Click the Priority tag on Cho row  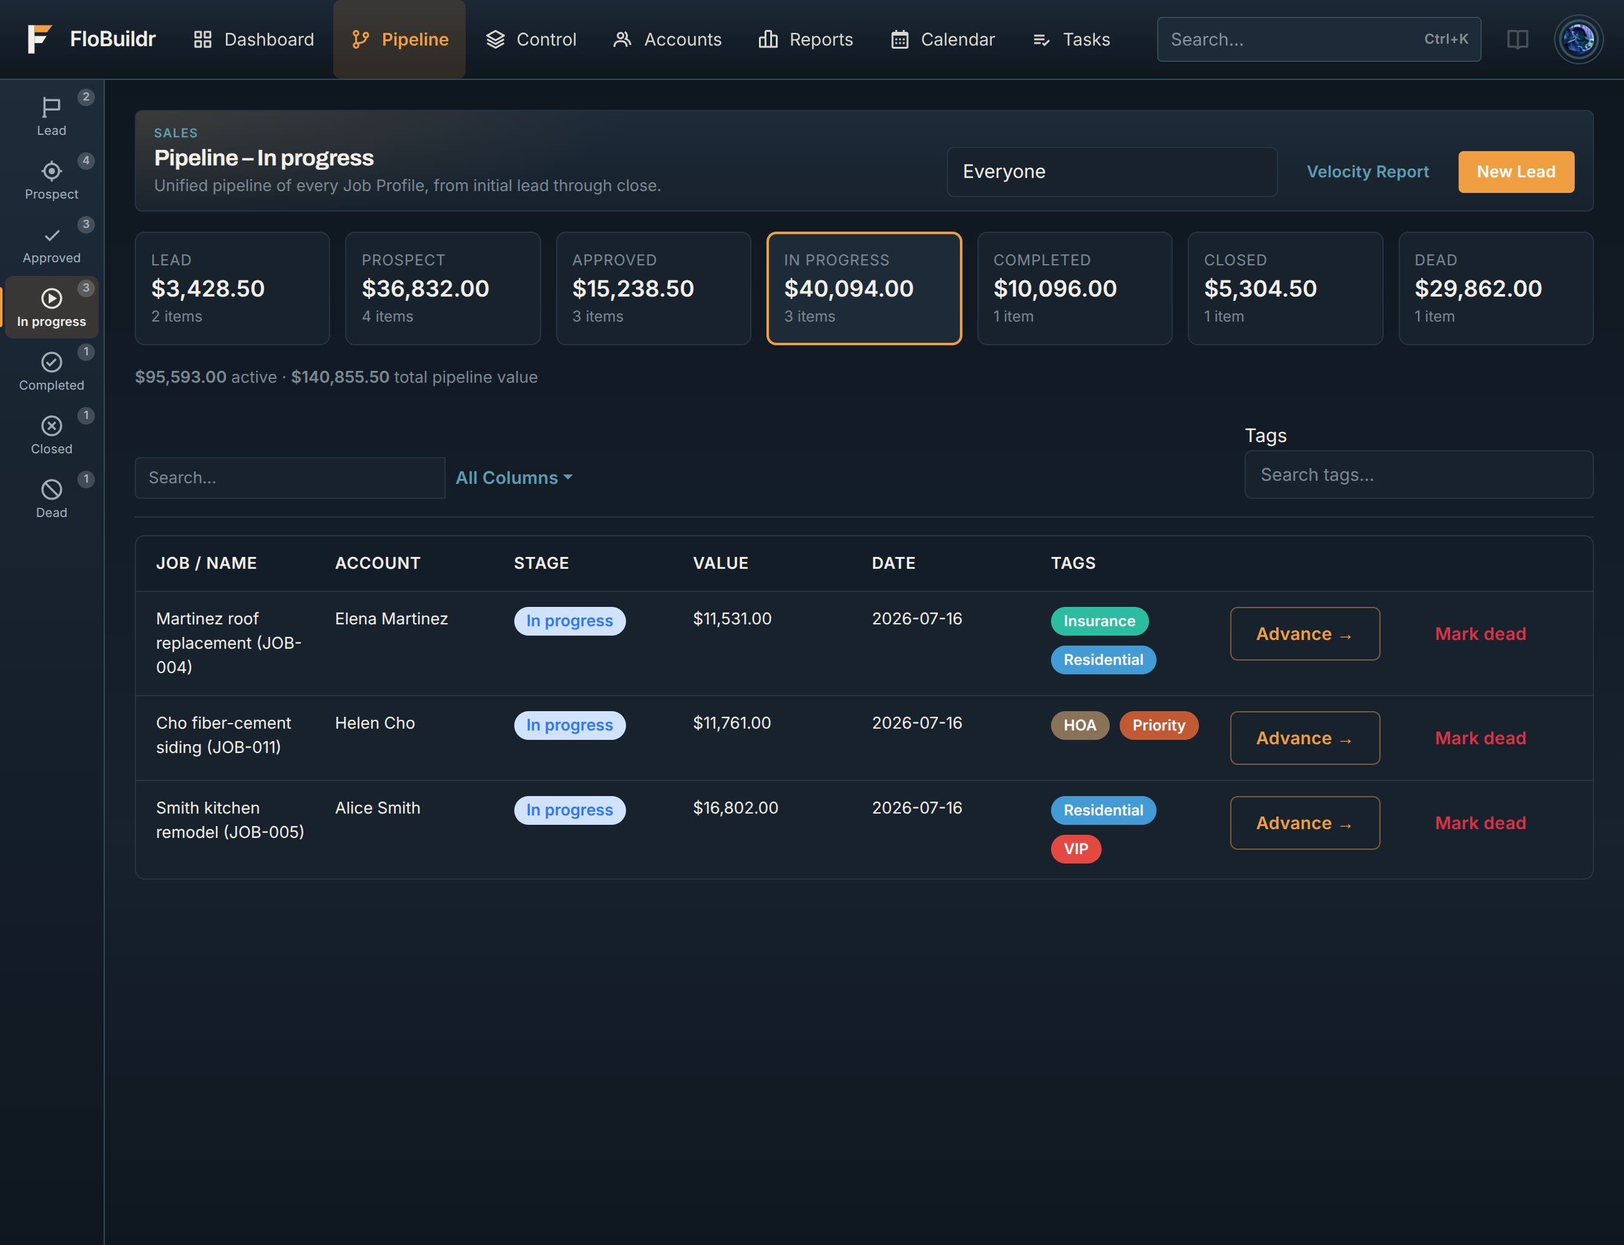pyautogui.click(x=1158, y=725)
